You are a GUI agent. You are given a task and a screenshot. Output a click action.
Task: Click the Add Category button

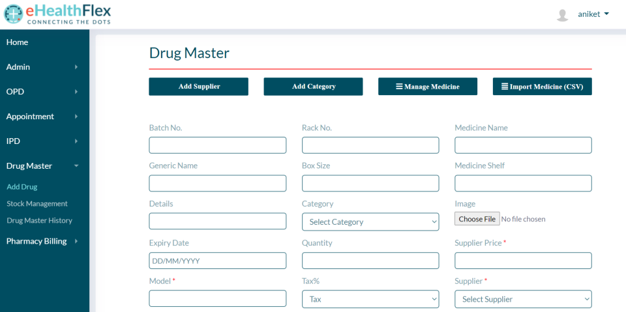coord(313,87)
